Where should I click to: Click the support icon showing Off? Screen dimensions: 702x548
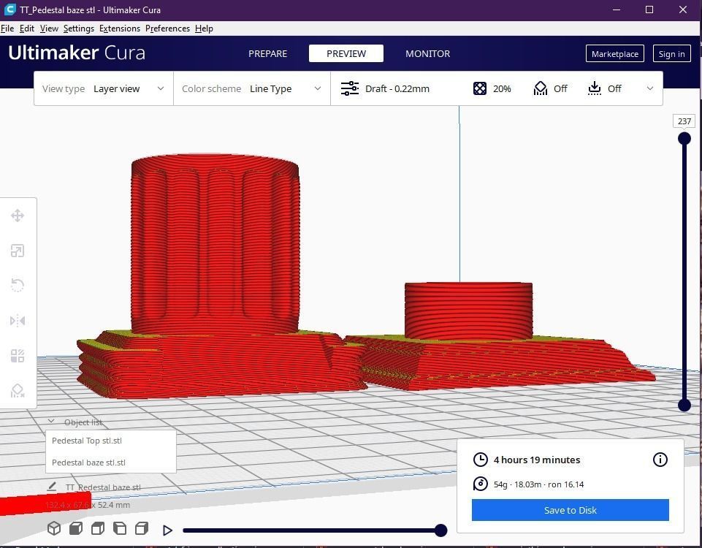[x=541, y=88]
